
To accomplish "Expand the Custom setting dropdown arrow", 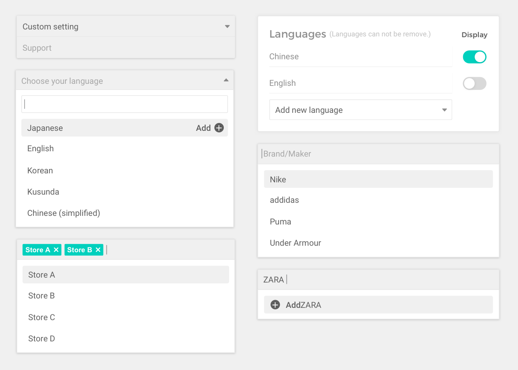I will point(227,27).
